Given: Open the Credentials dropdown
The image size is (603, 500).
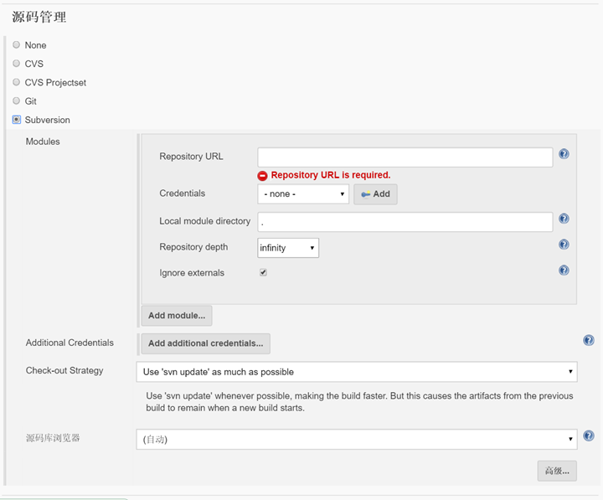Looking at the screenshot, I should [303, 193].
